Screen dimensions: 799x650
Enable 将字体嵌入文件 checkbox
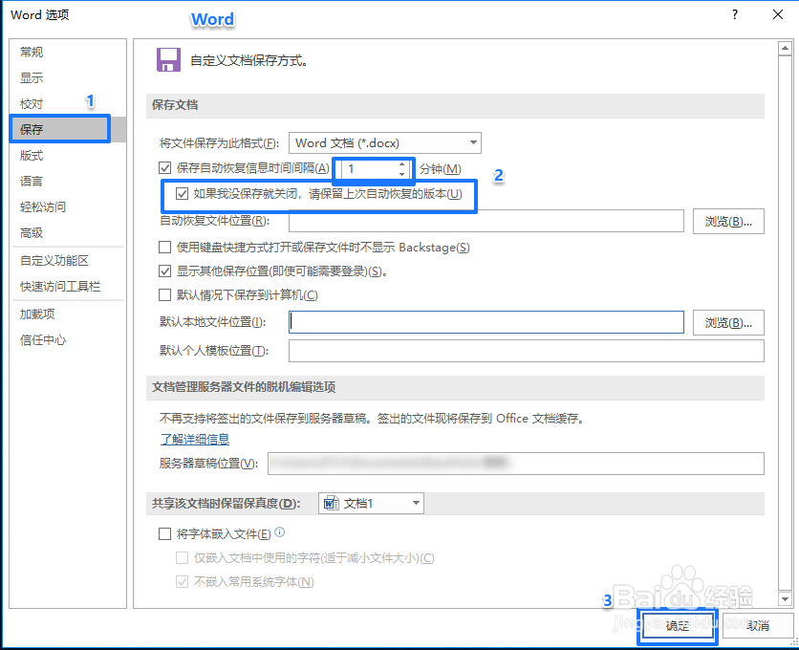(x=164, y=533)
